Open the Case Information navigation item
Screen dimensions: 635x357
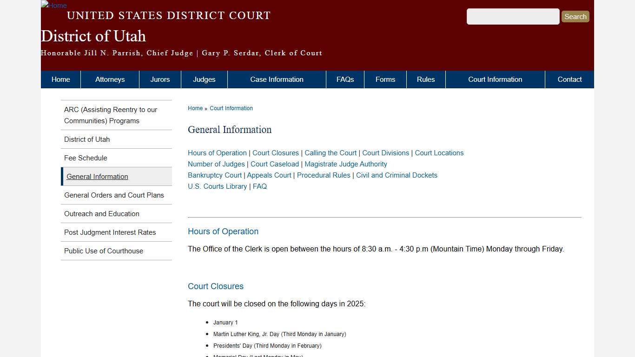click(277, 79)
